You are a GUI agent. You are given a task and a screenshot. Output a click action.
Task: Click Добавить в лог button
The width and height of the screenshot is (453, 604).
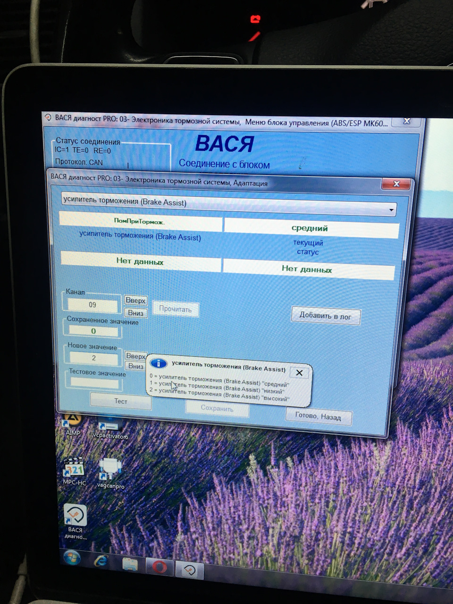click(326, 316)
